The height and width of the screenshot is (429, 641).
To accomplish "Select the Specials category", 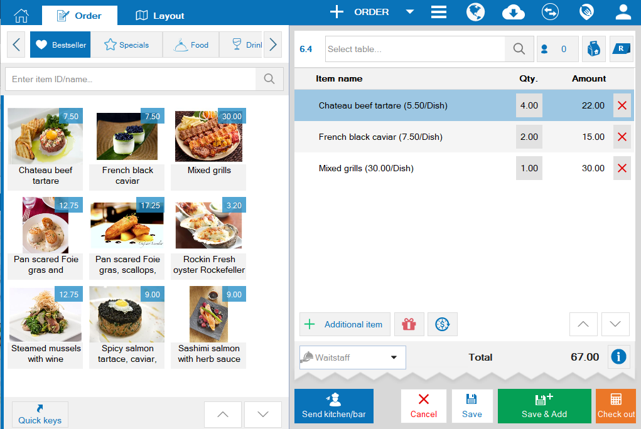I will click(126, 45).
